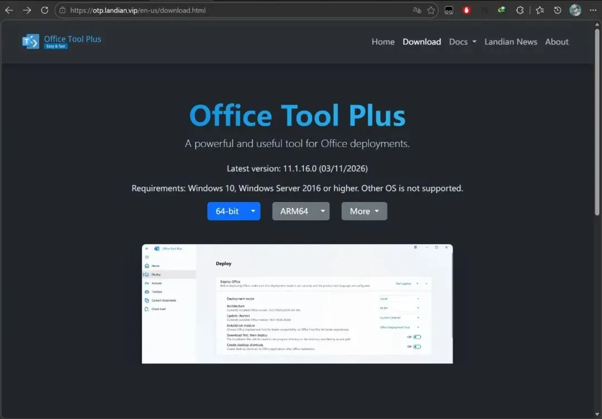The height and width of the screenshot is (419, 602).
Task: Expand the Docs dropdown caret
Action: point(474,42)
